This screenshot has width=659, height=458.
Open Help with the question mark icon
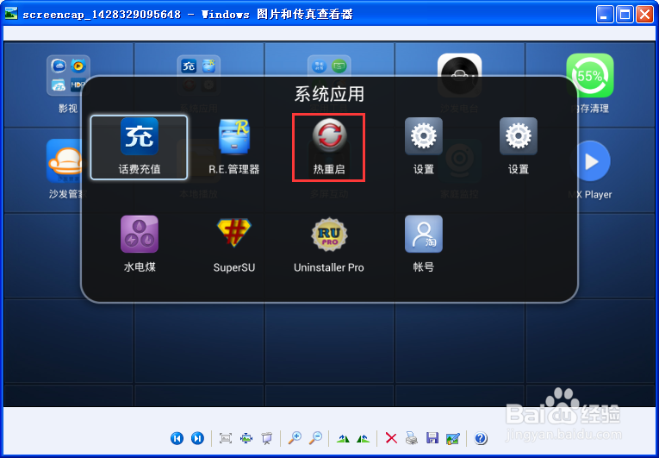[x=481, y=438]
